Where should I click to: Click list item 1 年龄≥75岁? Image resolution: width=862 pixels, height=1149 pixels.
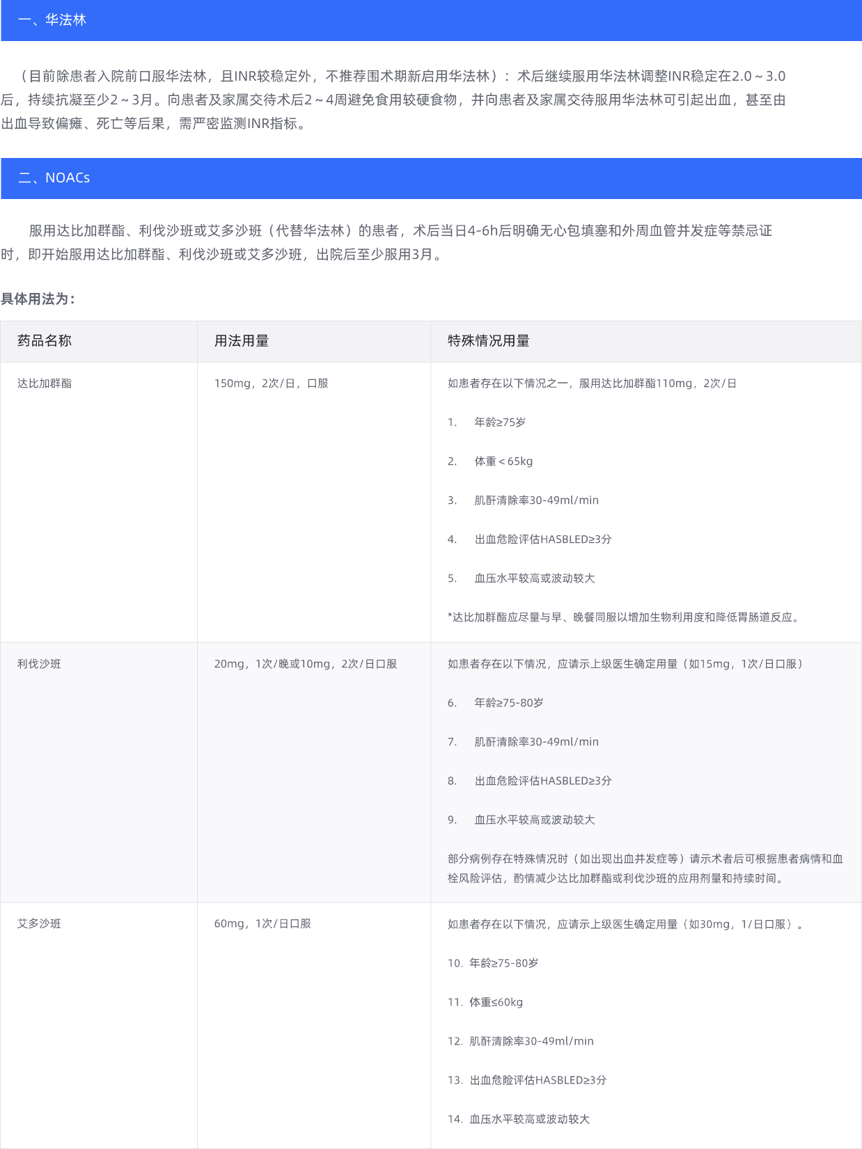pyautogui.click(x=499, y=422)
